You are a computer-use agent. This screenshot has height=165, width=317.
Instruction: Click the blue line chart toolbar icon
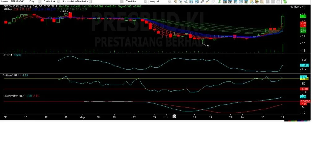pos(241,2)
